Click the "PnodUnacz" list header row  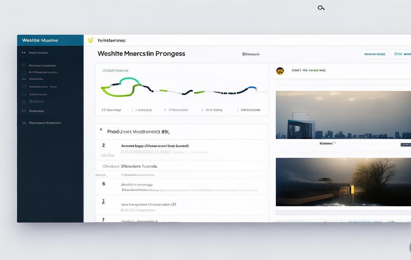pyautogui.click(x=182, y=132)
